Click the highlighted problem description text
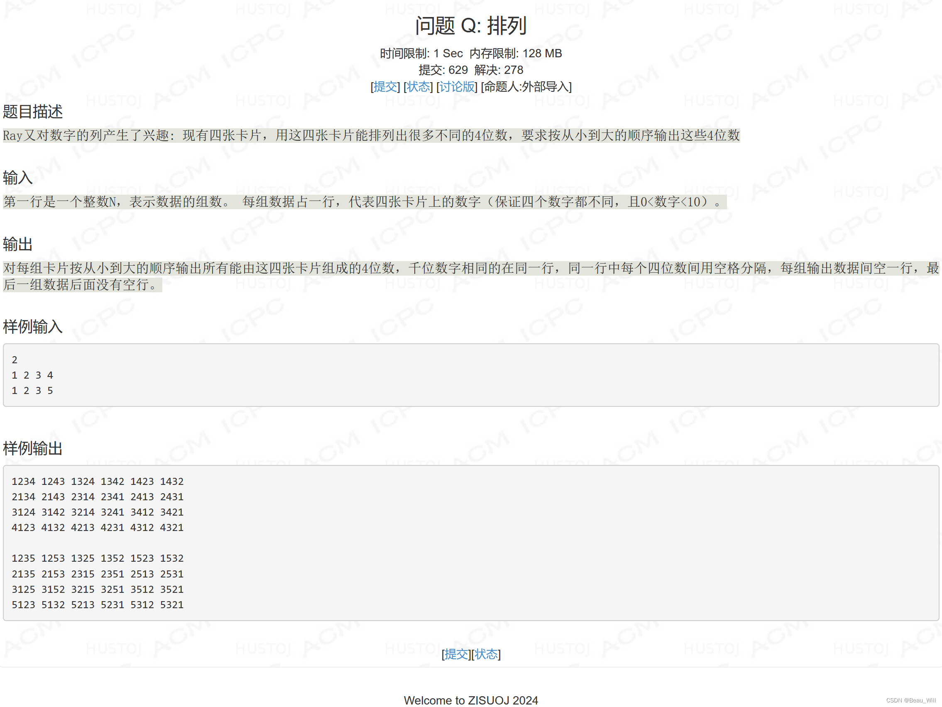Viewport: 942px width, 707px height. 370,135
